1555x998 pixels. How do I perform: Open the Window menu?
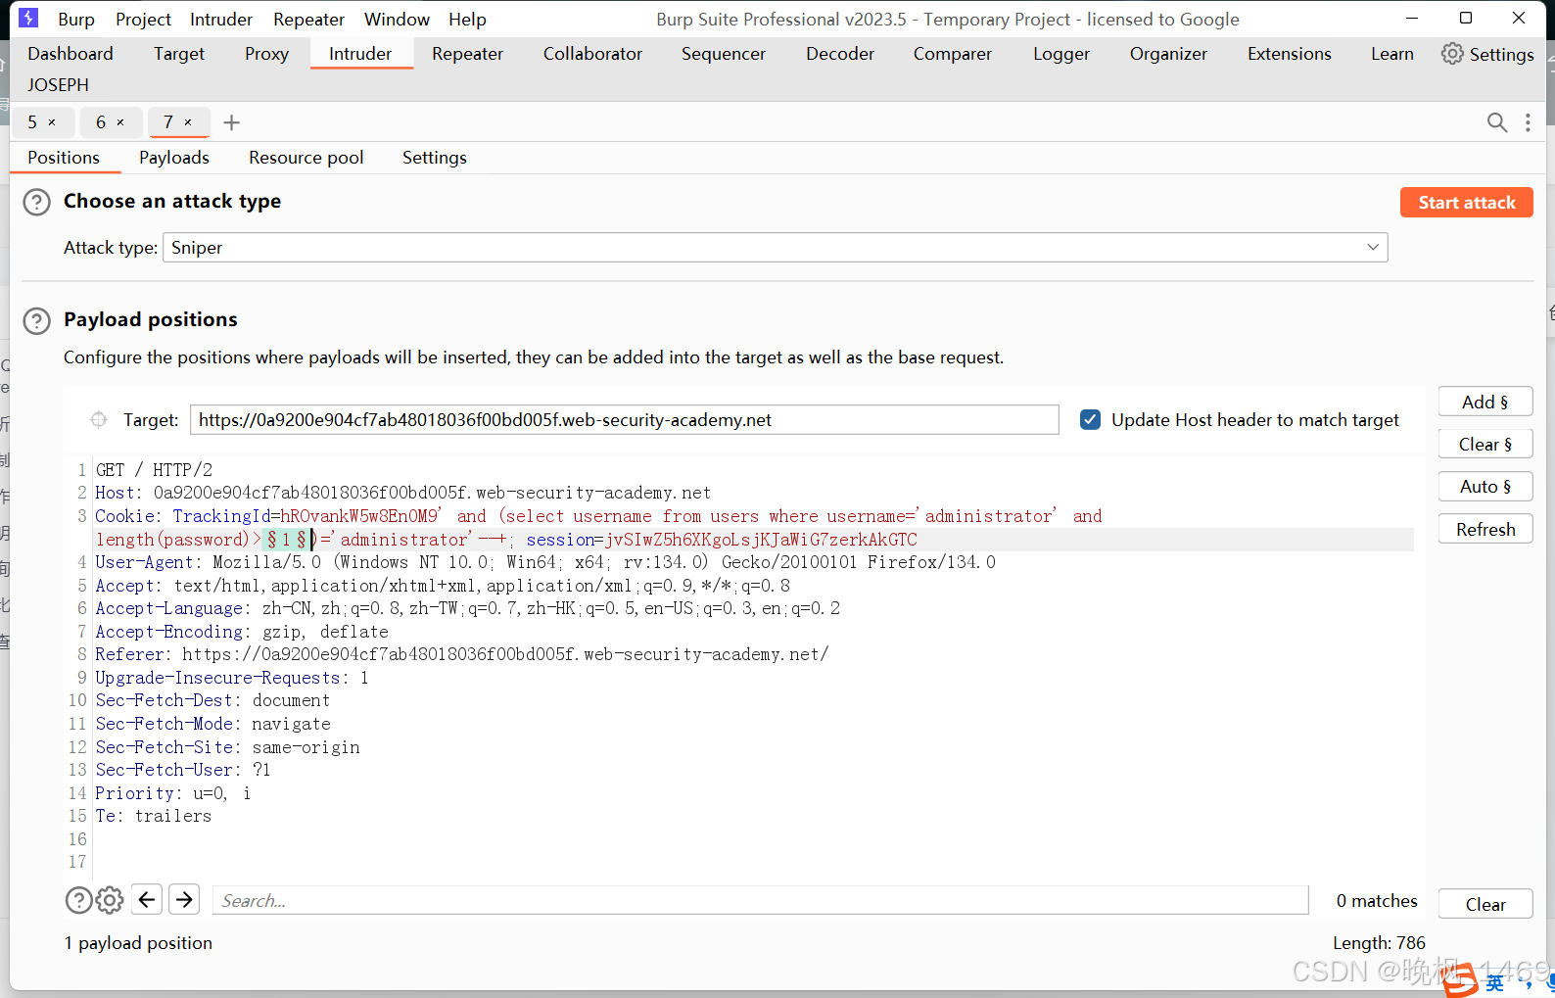pos(397,19)
